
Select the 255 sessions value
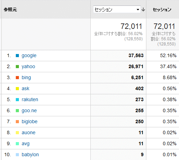tap(139, 111)
